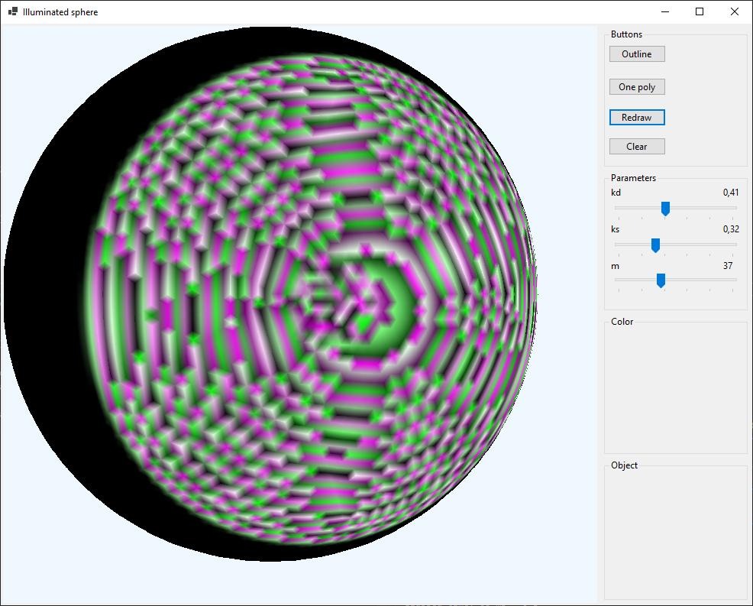Click the kd value label 0,41

[x=731, y=193]
